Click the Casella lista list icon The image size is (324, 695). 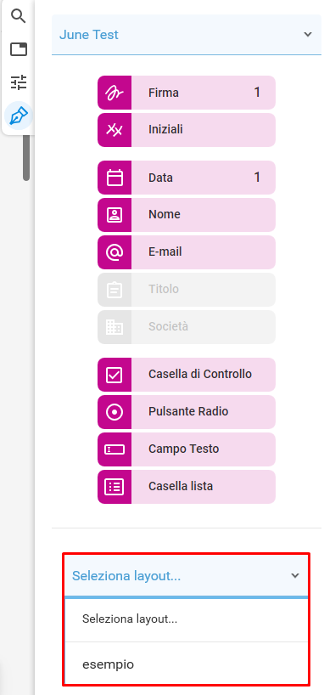115,487
